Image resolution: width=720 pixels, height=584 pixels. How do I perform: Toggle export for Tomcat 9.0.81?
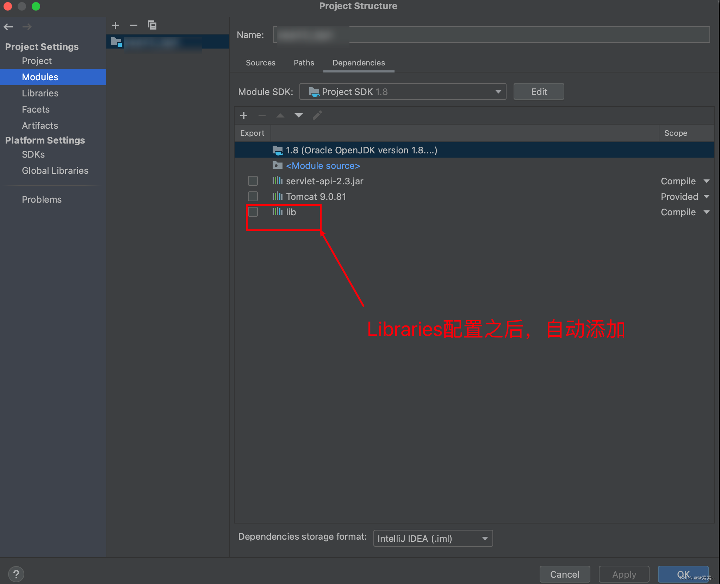(x=253, y=196)
